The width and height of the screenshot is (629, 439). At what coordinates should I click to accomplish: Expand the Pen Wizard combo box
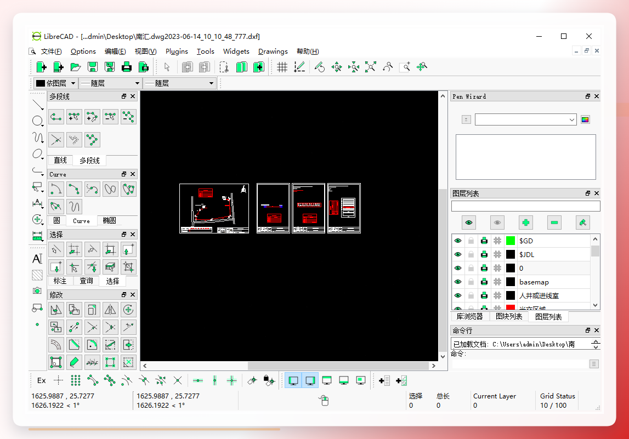pyautogui.click(x=525, y=119)
